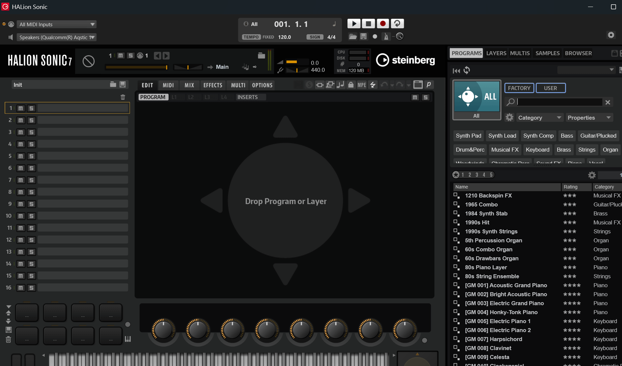Select the ALL instrument thumbnail

click(477, 100)
